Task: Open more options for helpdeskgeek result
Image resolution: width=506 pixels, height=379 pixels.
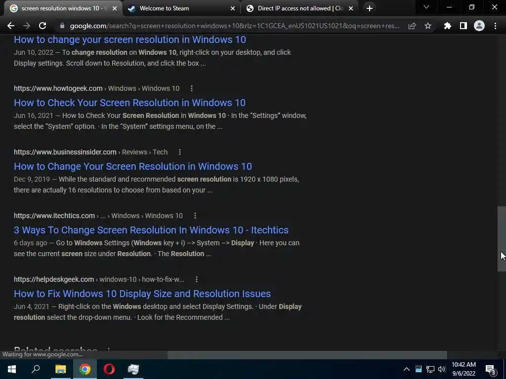Action: pos(197,279)
